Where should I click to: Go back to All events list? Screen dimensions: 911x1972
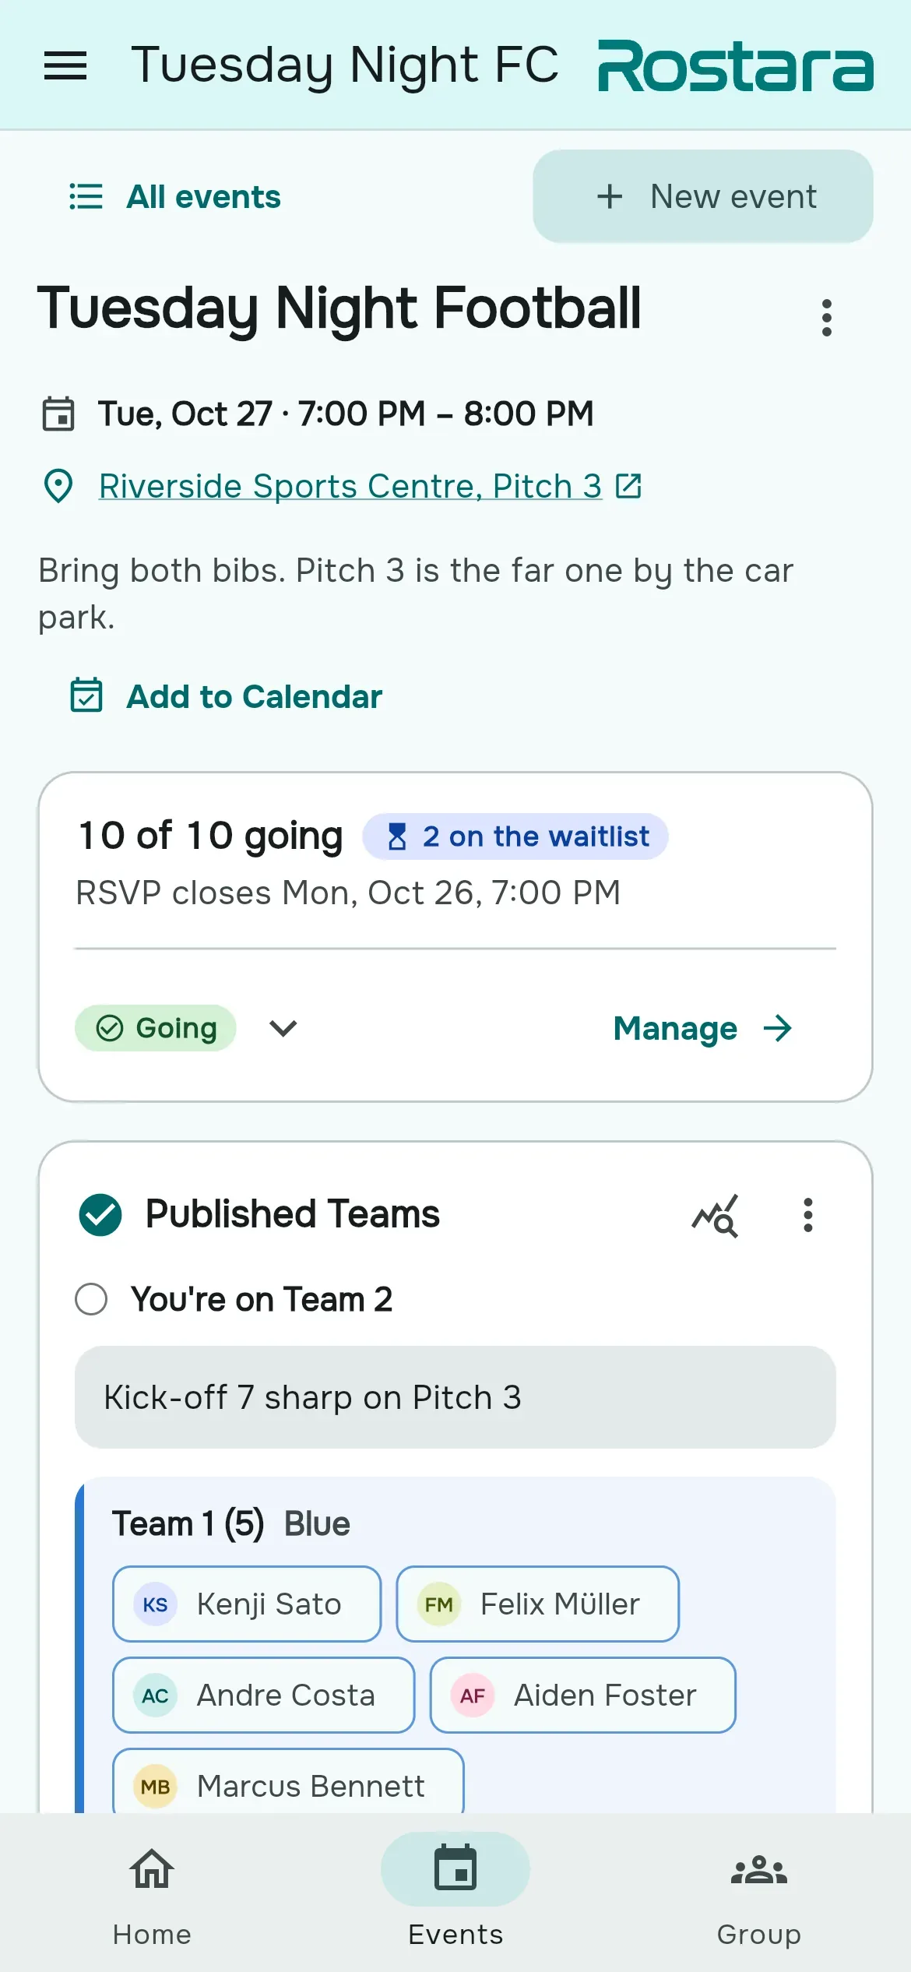point(174,196)
